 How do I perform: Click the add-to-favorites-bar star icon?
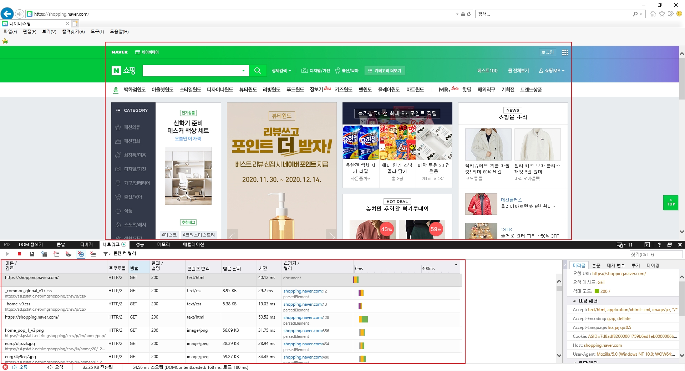[5, 41]
